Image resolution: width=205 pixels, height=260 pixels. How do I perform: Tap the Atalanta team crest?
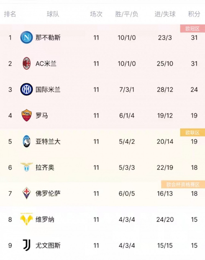click(x=27, y=141)
